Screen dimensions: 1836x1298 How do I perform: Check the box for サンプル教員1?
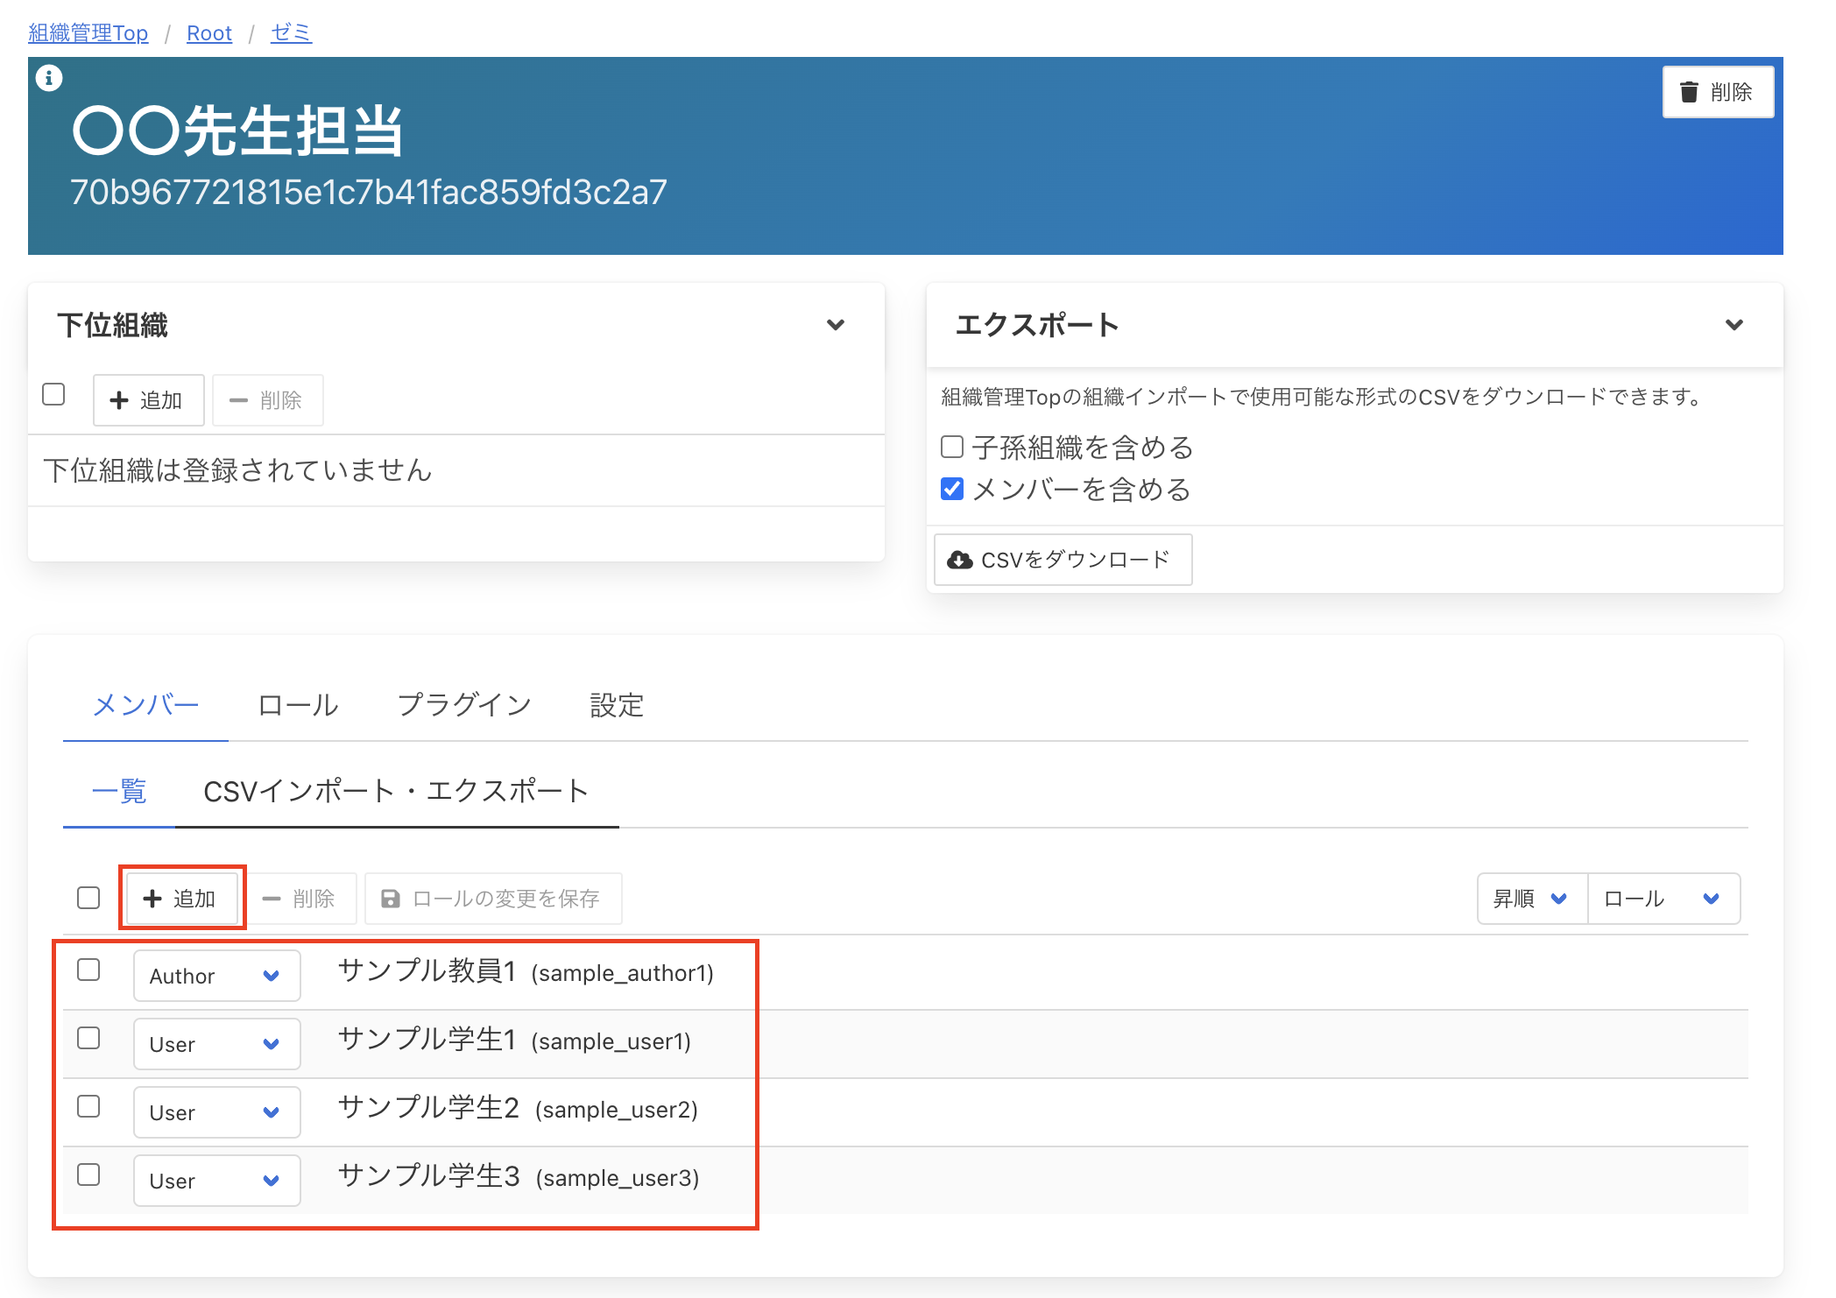tap(88, 970)
